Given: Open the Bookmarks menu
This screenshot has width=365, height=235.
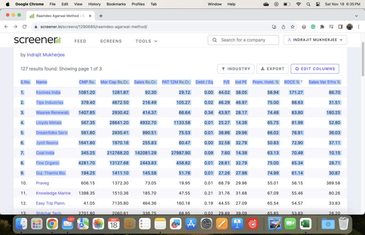Looking at the screenshot, I should pyautogui.click(x=116, y=4).
